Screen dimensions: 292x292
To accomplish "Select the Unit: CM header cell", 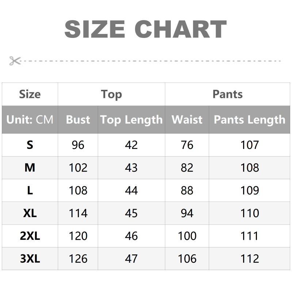I will 30,119.
